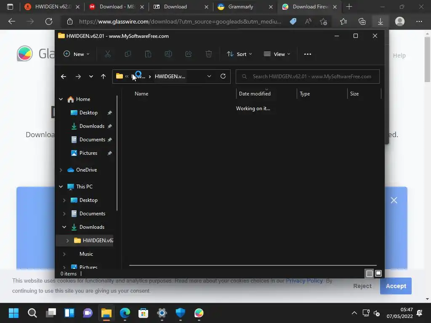Image resolution: width=431 pixels, height=323 pixels.
Task: Open the New dropdown in Explorer
Action: (77, 54)
